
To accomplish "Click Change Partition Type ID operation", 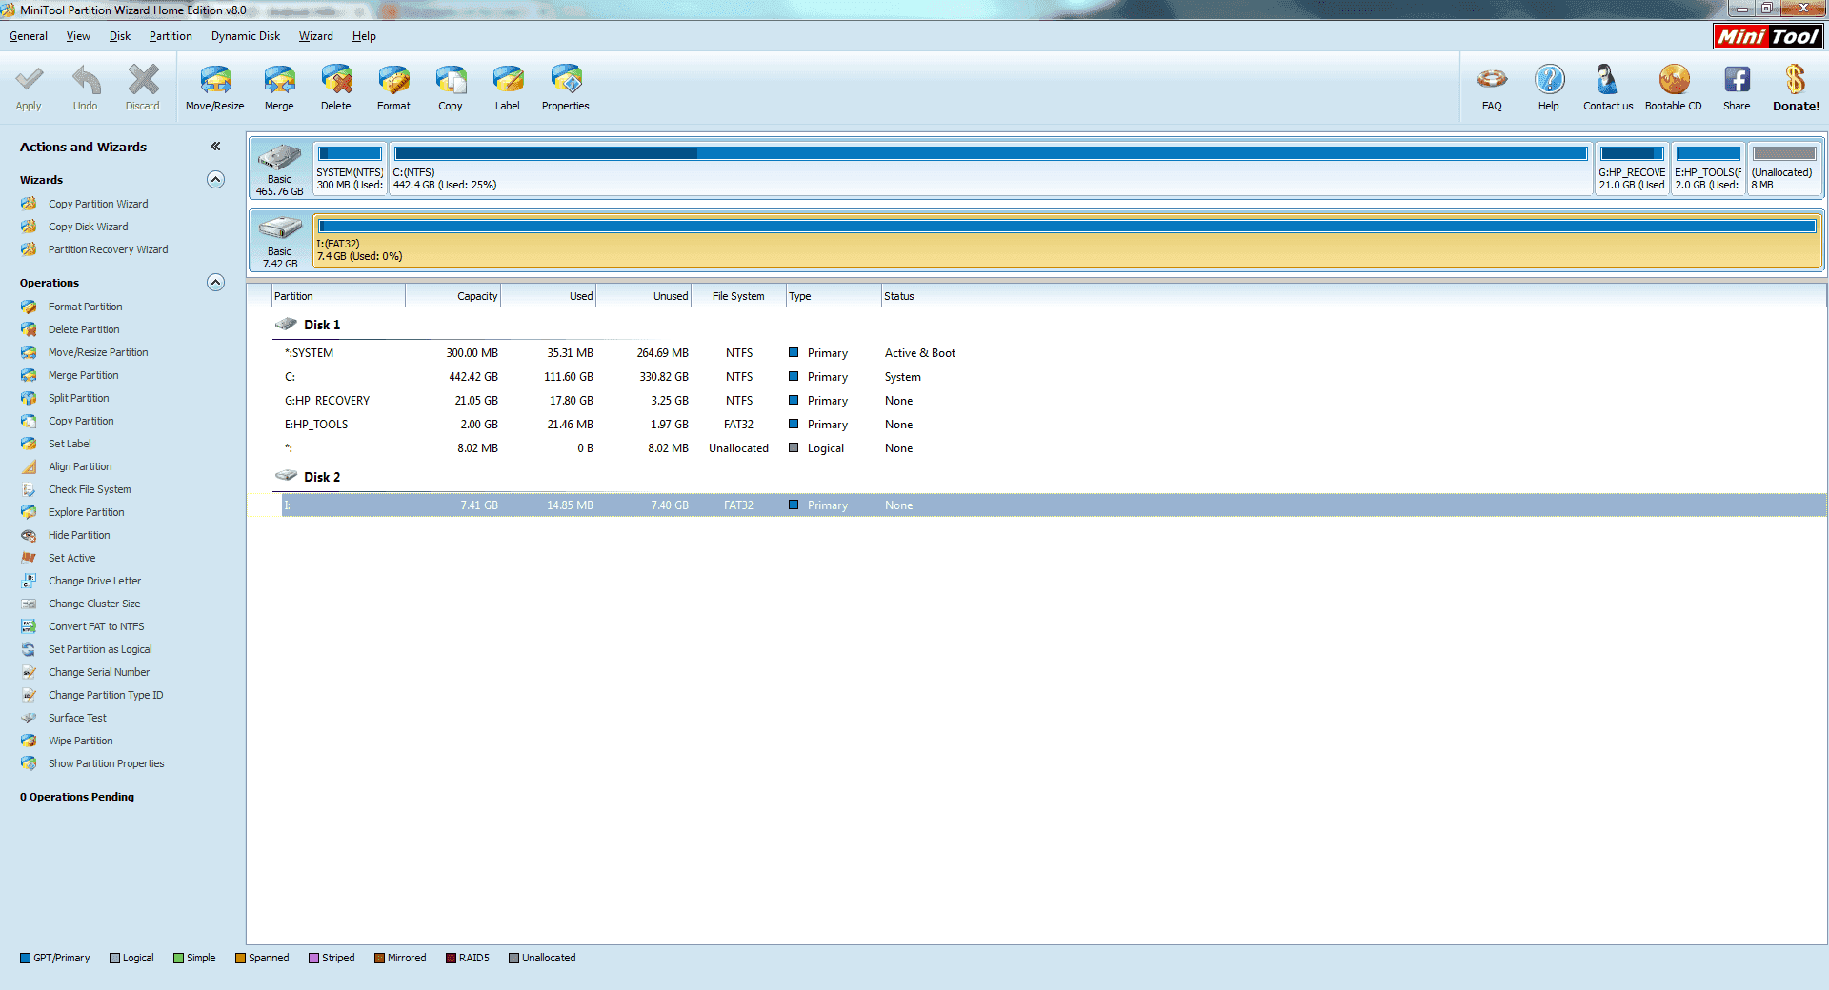I will click(106, 695).
